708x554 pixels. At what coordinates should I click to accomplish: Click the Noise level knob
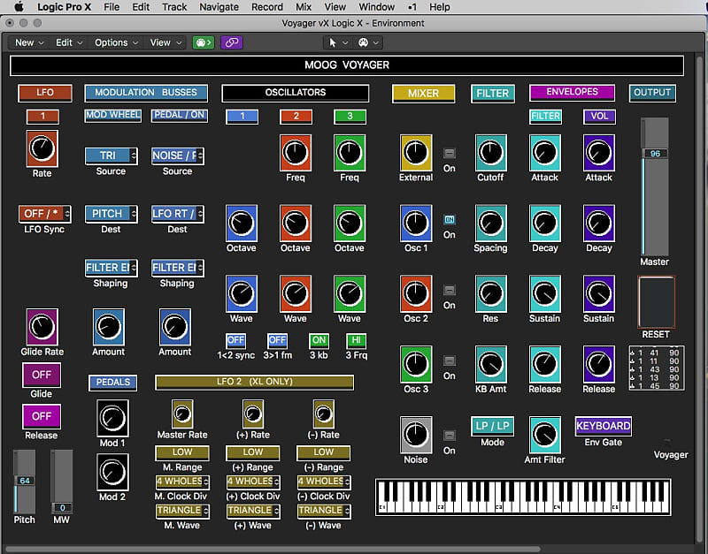pos(416,435)
